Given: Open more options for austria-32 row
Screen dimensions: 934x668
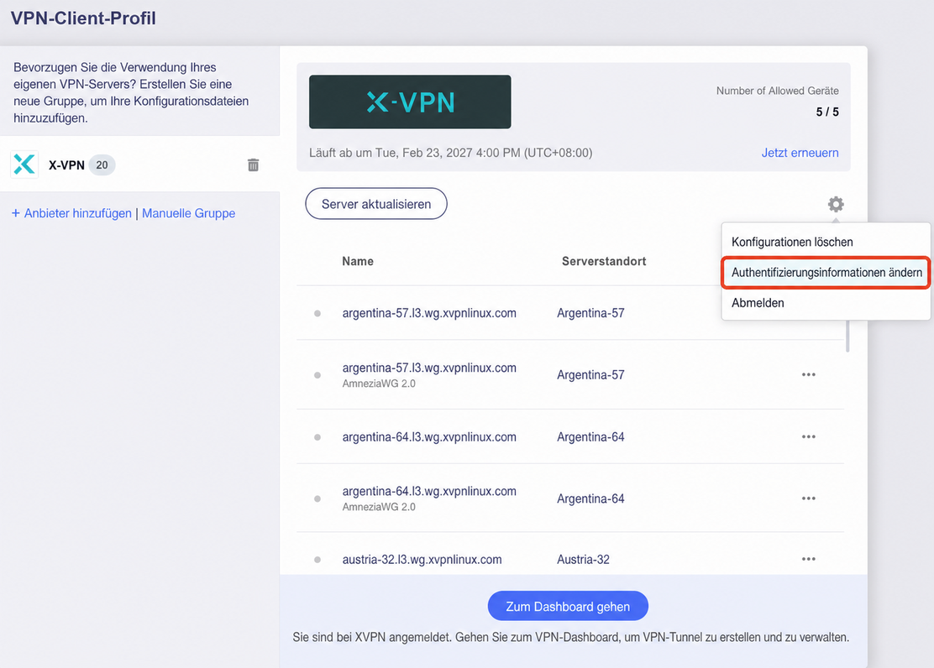Looking at the screenshot, I should [x=808, y=559].
